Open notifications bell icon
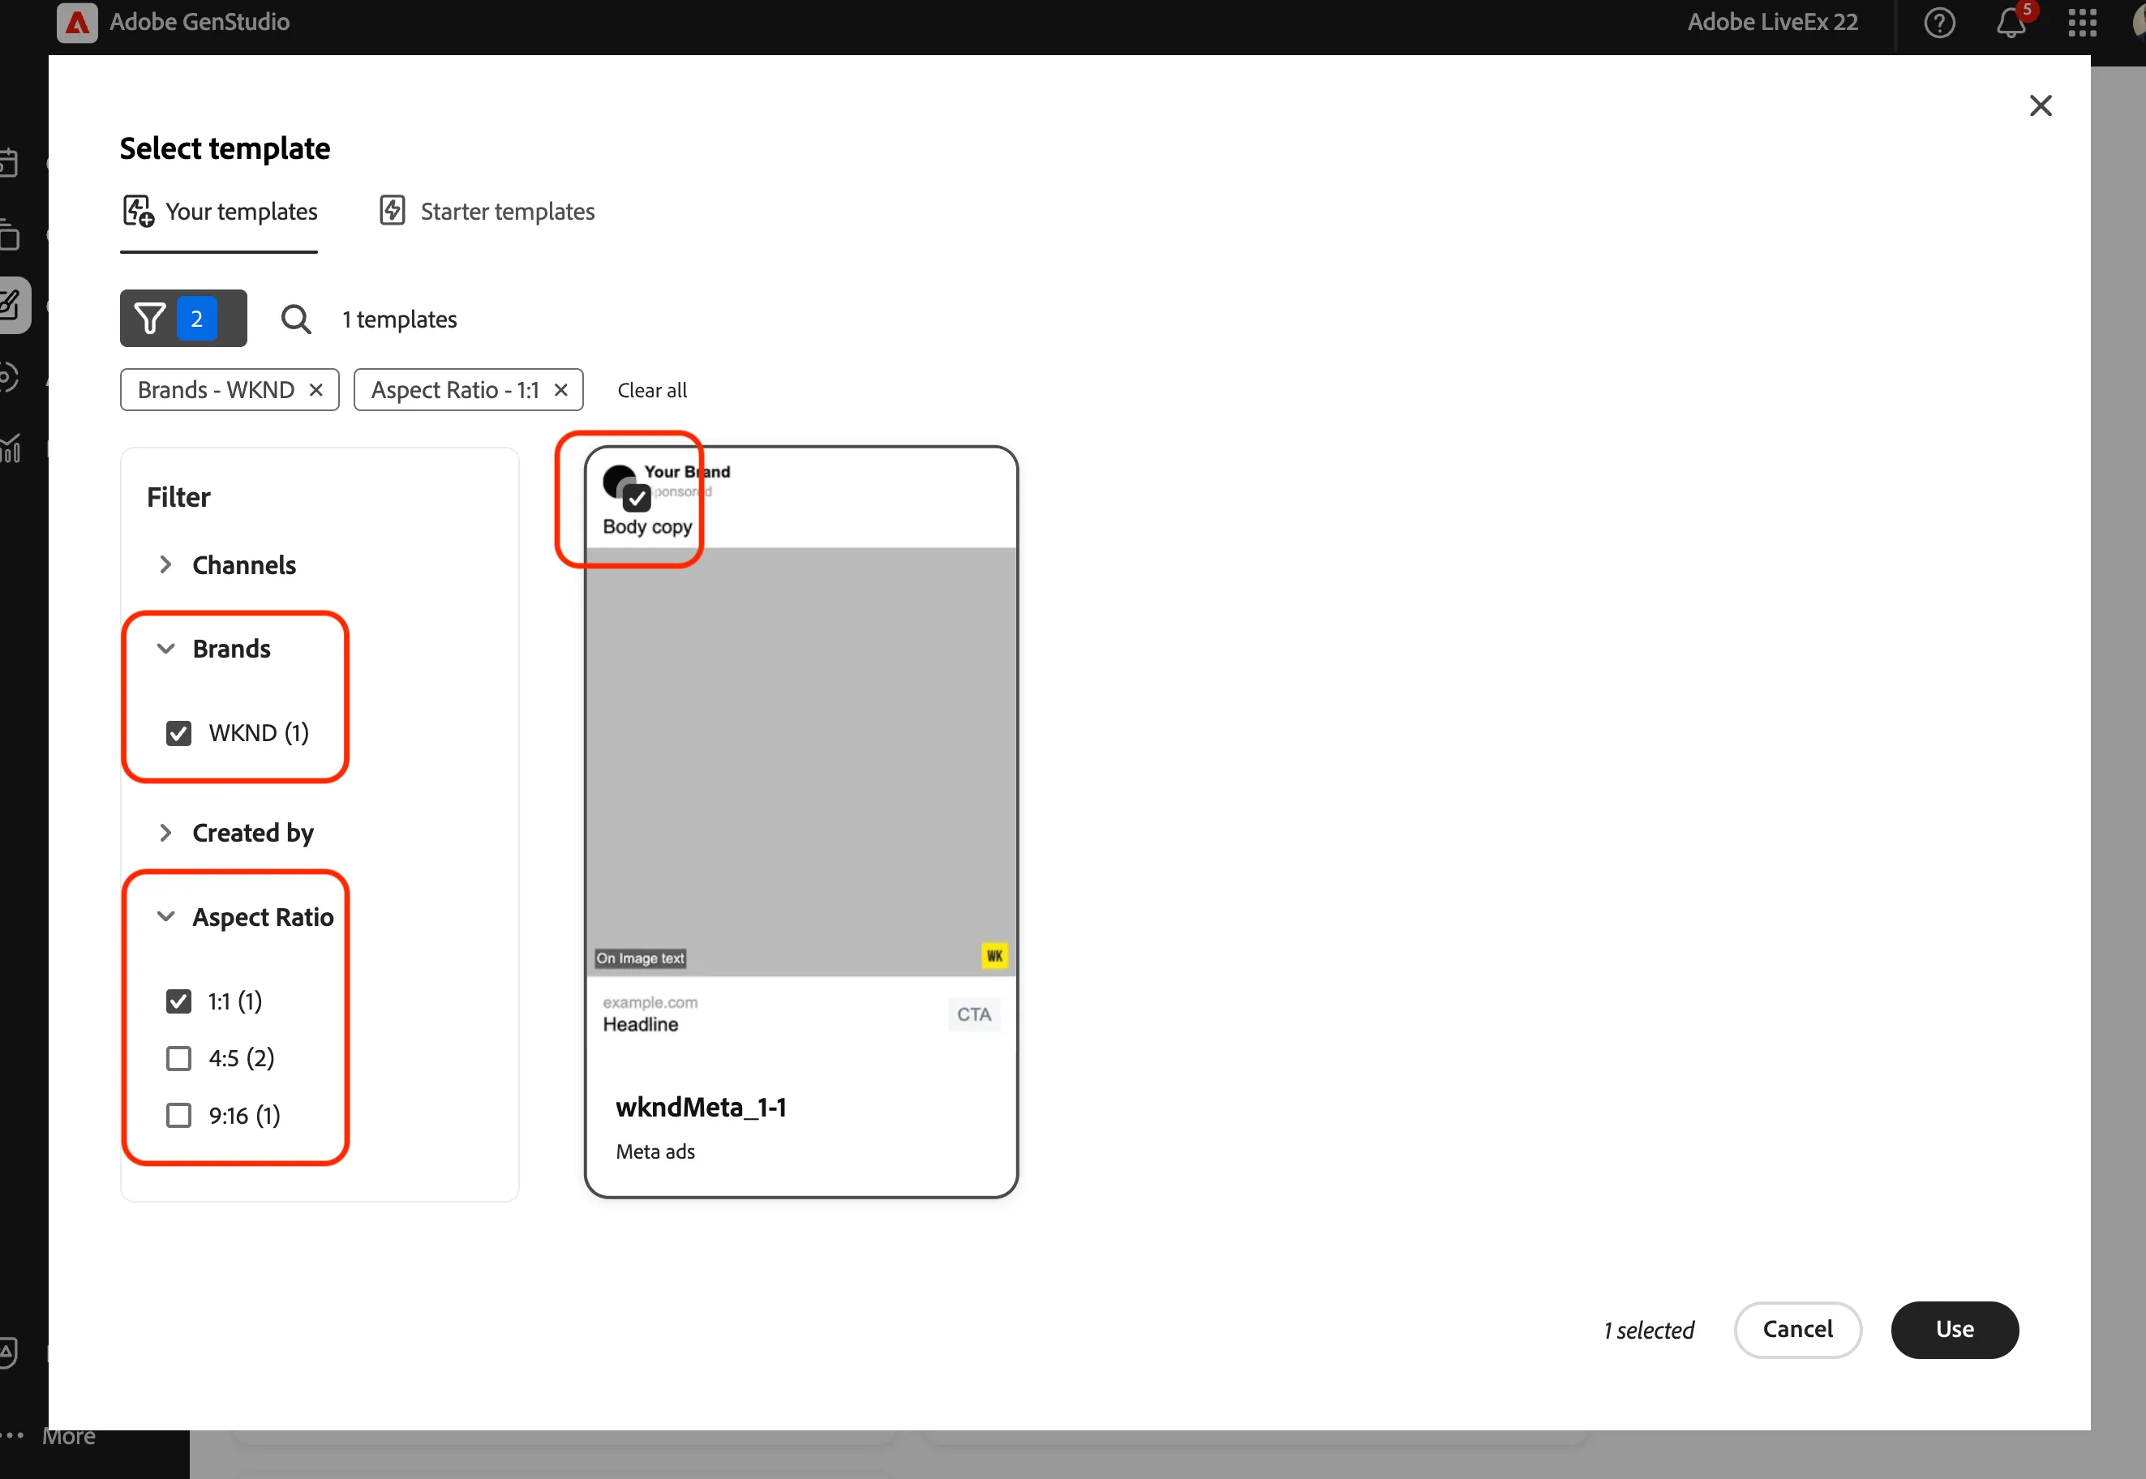 click(x=2011, y=22)
